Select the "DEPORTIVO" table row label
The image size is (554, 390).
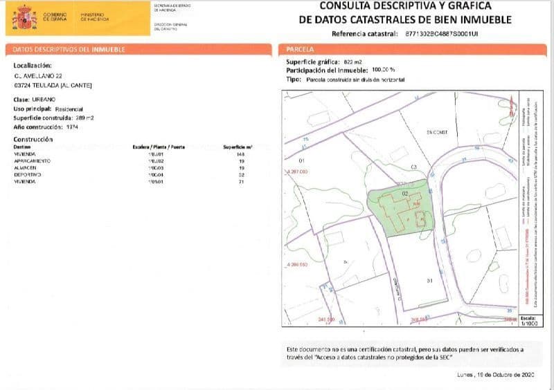[28, 175]
